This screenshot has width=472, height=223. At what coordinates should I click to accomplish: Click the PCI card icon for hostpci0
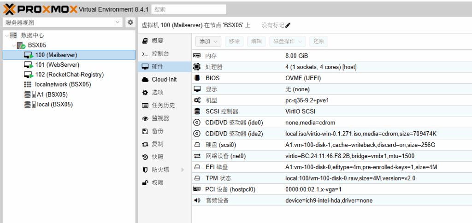point(197,189)
